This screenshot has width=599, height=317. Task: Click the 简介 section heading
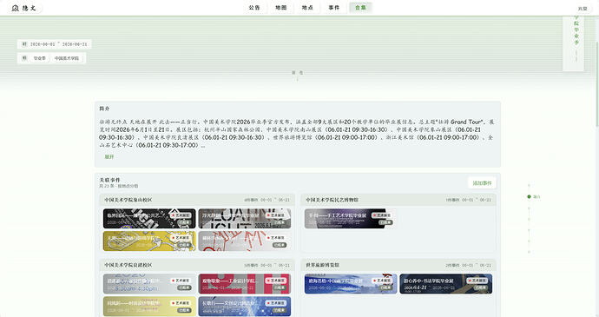tap(104, 109)
